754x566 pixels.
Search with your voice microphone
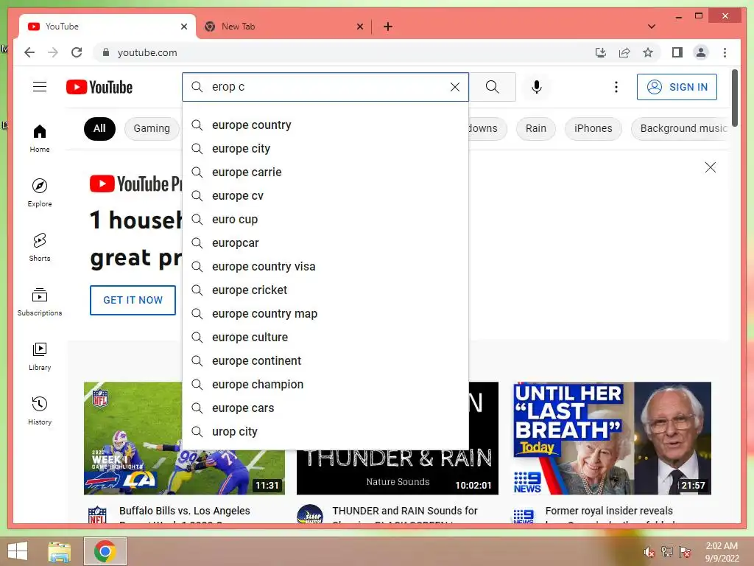[x=537, y=87]
